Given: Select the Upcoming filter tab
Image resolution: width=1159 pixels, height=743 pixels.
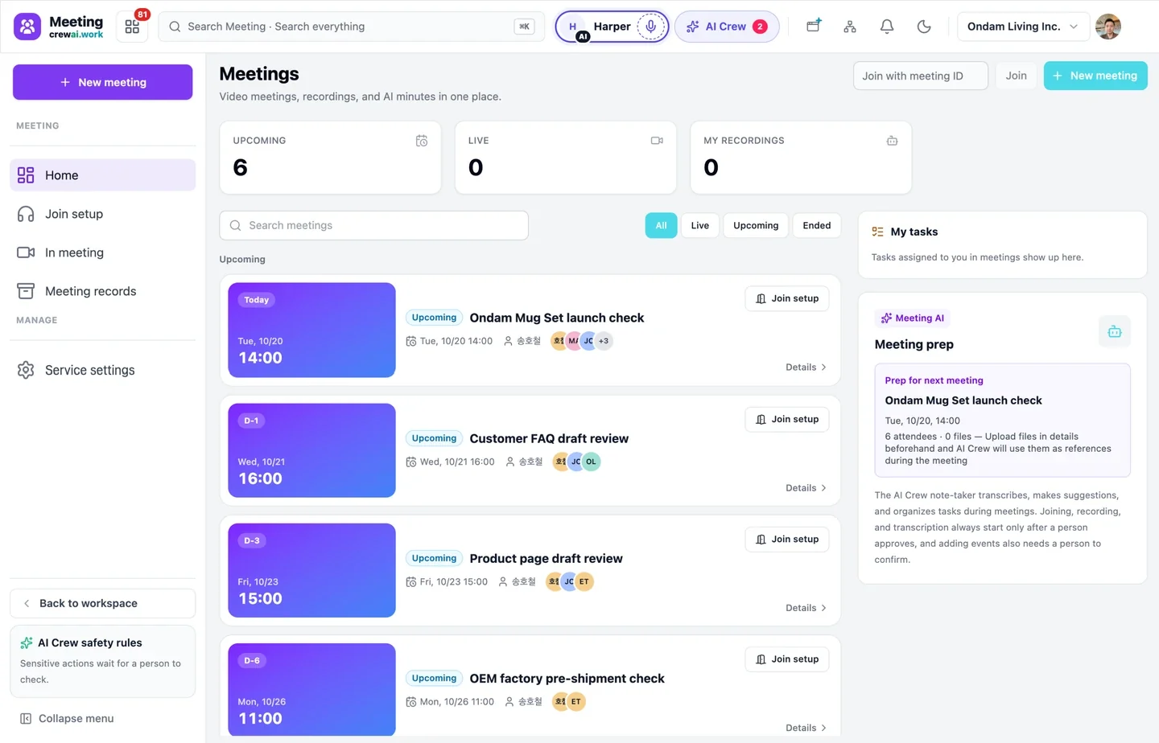Looking at the screenshot, I should click(x=756, y=226).
